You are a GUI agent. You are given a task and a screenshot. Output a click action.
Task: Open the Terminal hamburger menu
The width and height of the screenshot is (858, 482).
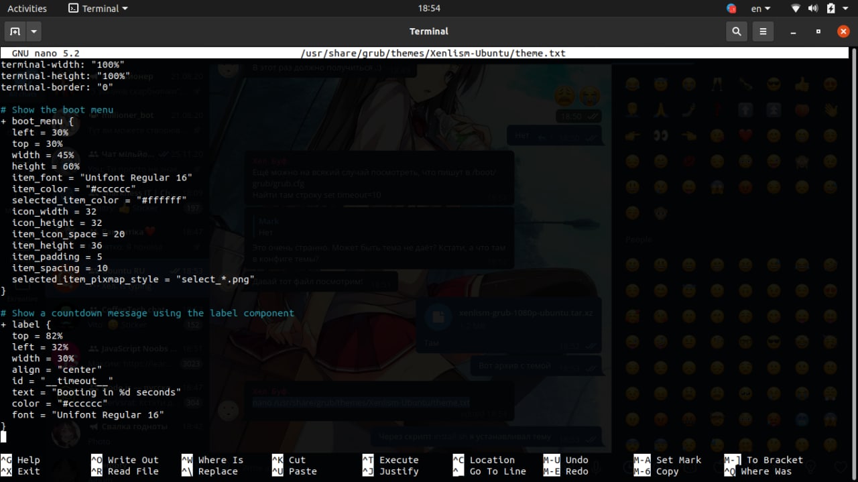click(763, 32)
